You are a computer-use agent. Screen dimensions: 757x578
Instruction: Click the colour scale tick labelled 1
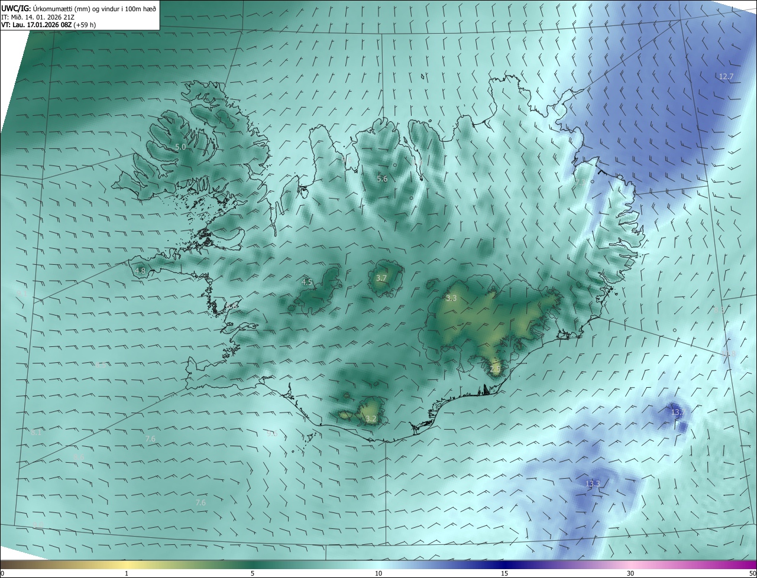(x=127, y=573)
